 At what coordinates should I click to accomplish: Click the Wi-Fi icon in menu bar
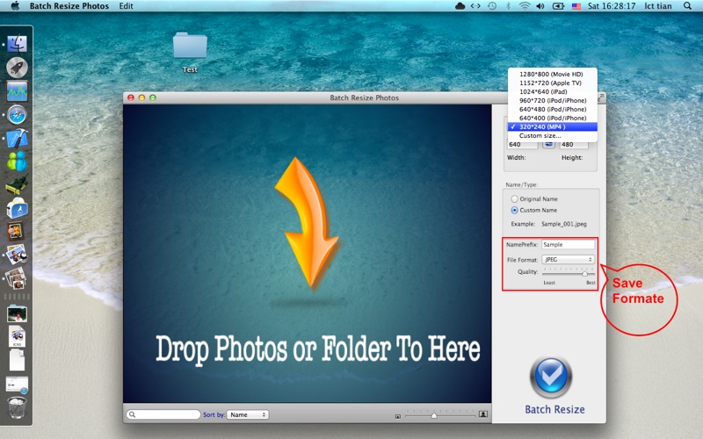525,6
